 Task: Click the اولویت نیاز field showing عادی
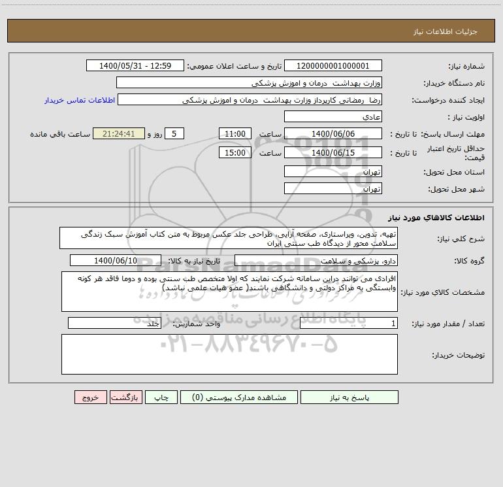pyautogui.click(x=333, y=116)
